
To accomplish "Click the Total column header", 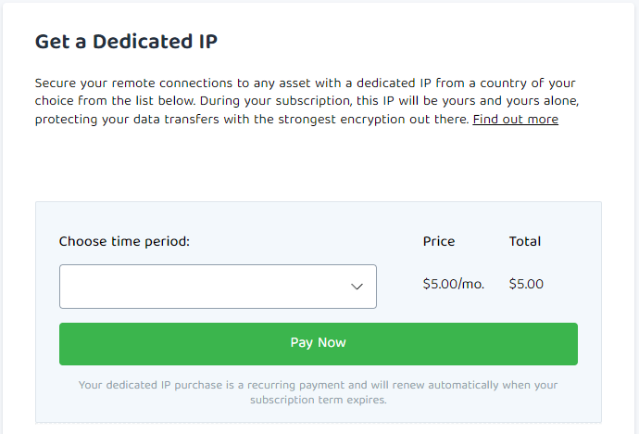I will [525, 241].
